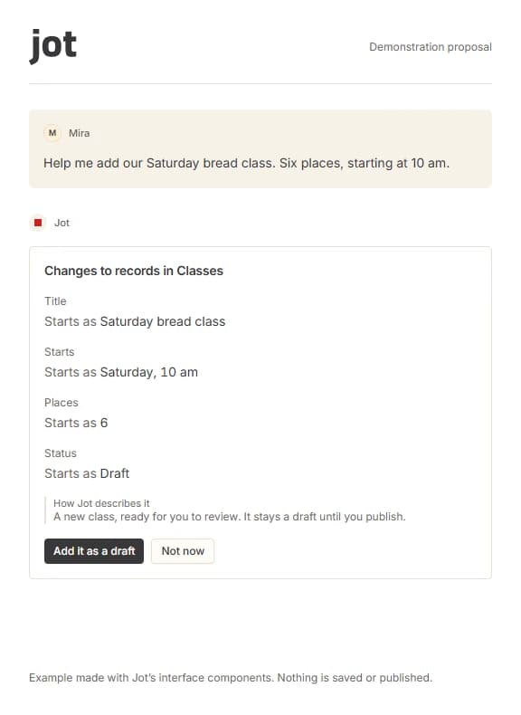Click the new class description text
The height and width of the screenshot is (715, 521).
coord(229,517)
